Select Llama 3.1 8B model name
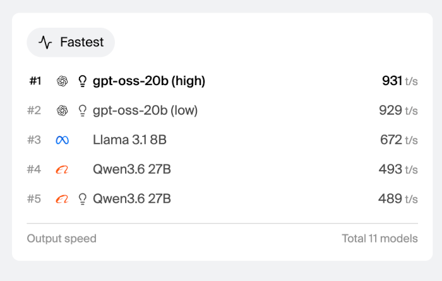442x281 pixels. pos(129,140)
